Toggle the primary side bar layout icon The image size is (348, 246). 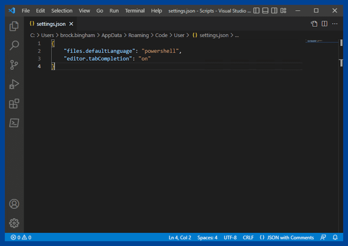tap(256, 10)
